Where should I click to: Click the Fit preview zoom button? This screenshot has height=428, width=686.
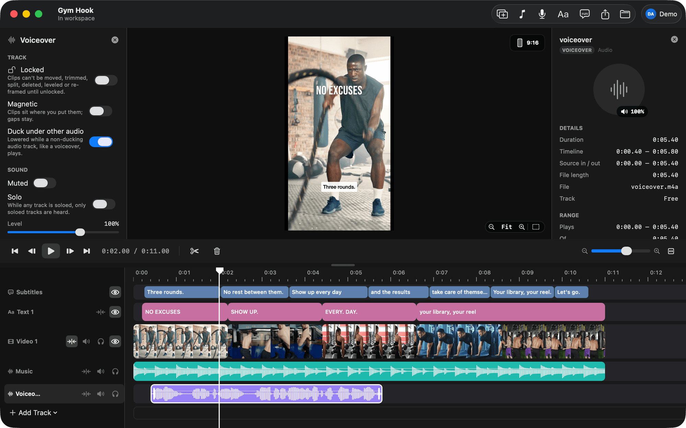tap(507, 227)
